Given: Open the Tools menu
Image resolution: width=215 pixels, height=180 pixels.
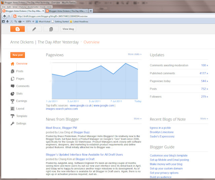Looking at the screenshot, I should tap(43, 7).
